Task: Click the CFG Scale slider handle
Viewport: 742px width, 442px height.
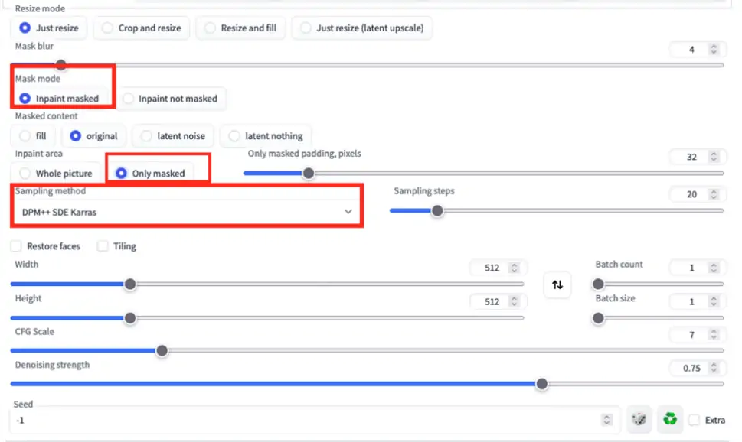Action: 162,351
